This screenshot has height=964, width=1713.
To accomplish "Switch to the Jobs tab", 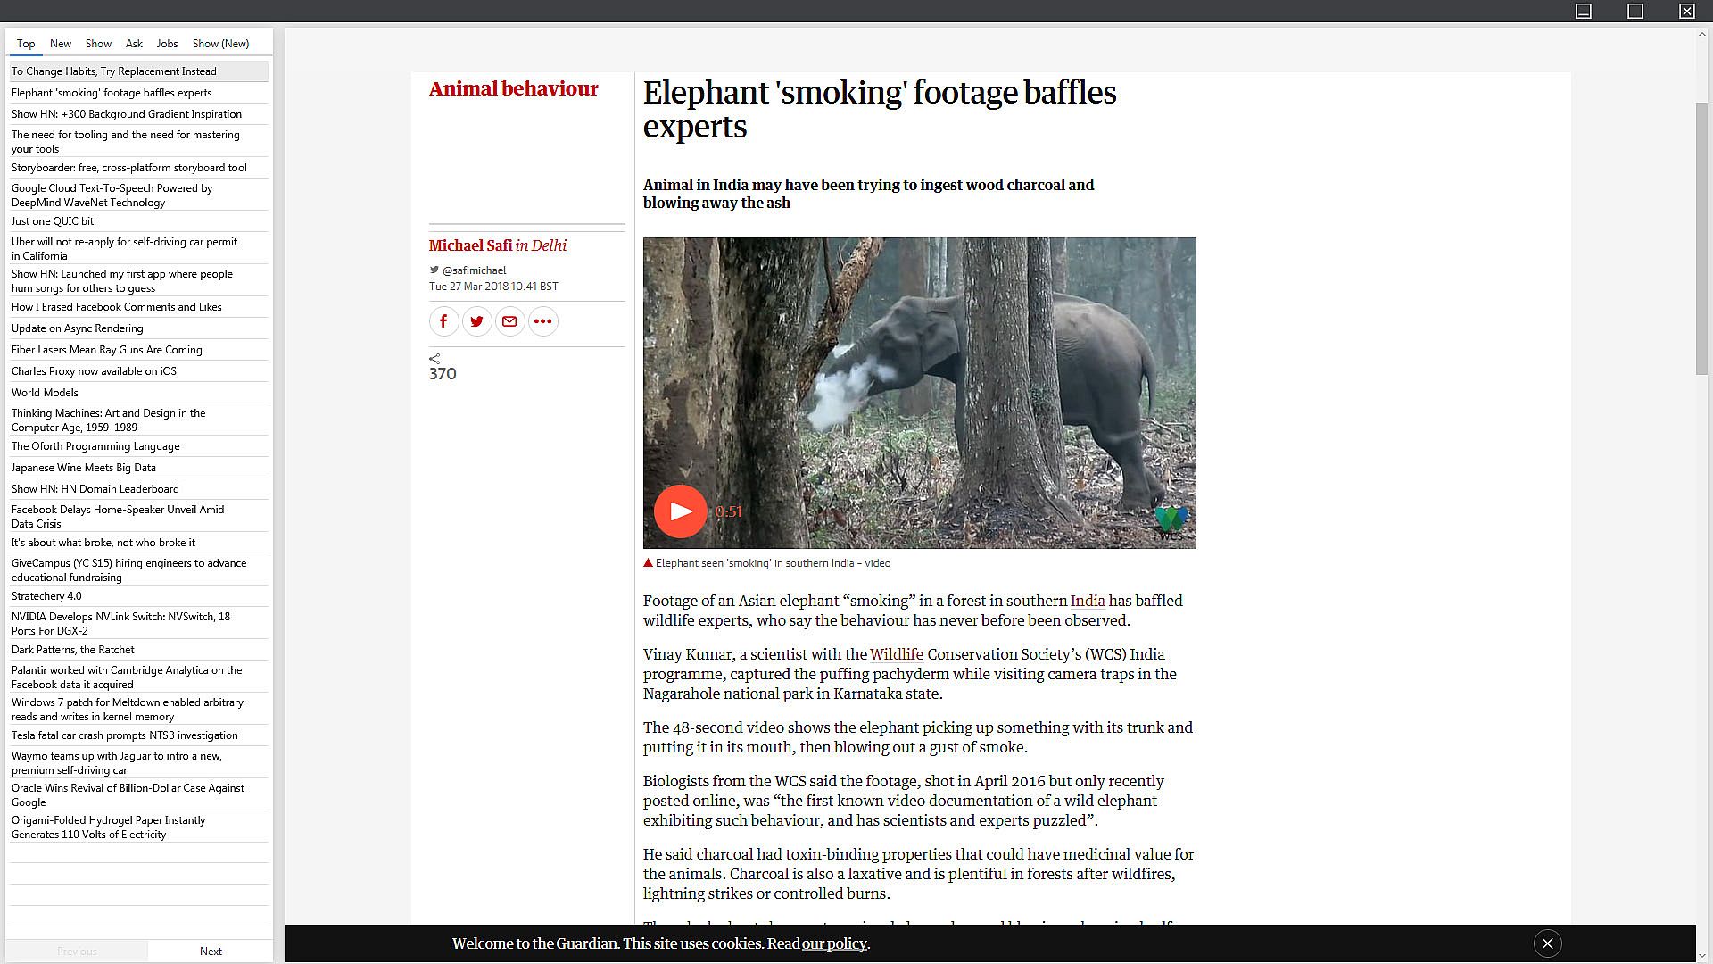I will click(x=167, y=44).
